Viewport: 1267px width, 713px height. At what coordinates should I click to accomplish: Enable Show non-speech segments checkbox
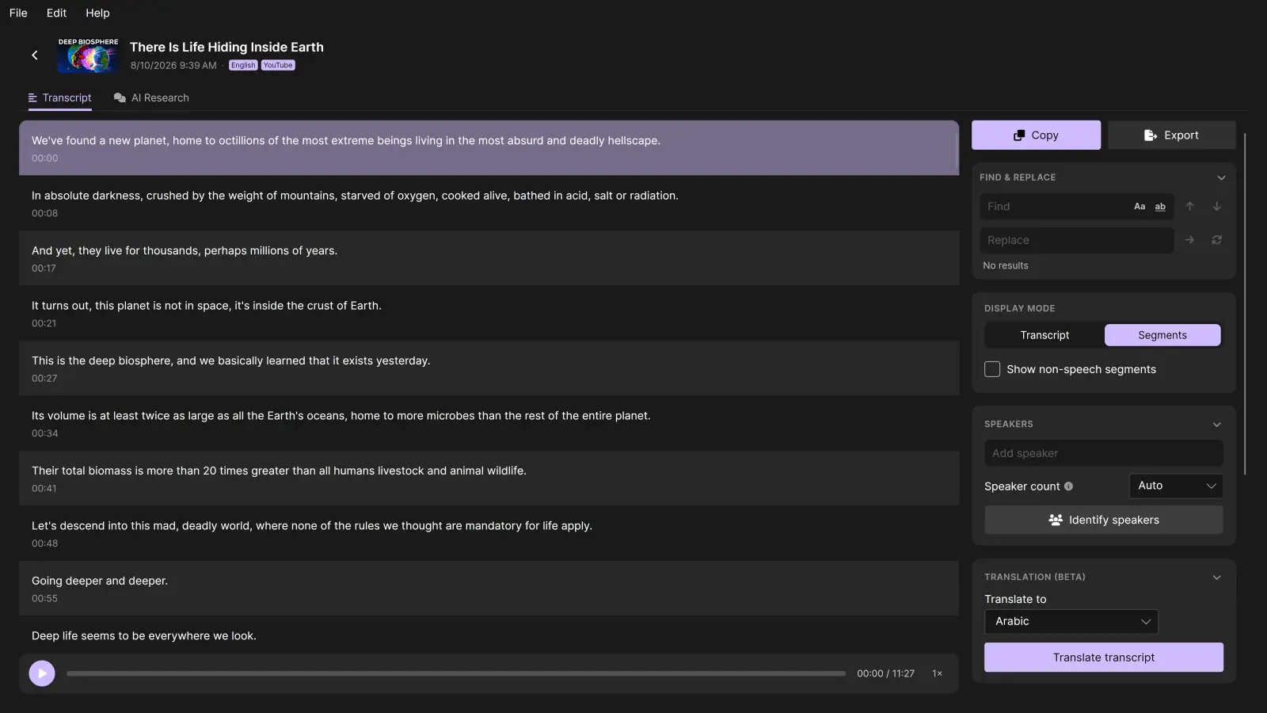point(992,369)
